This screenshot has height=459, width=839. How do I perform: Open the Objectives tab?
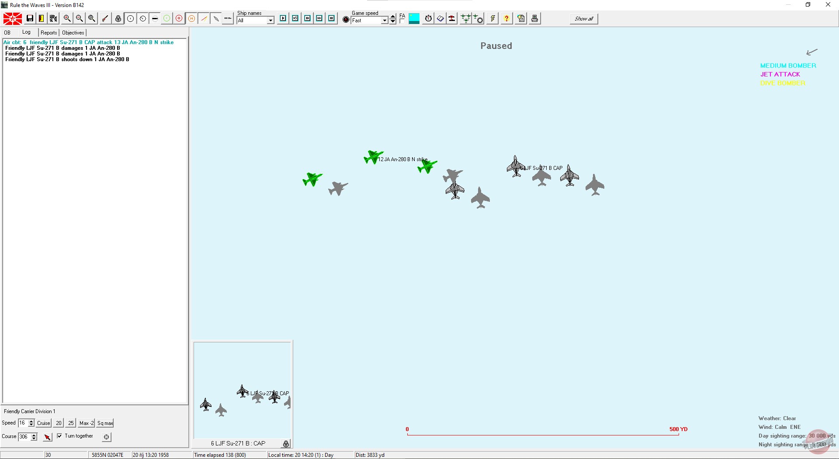tap(73, 33)
